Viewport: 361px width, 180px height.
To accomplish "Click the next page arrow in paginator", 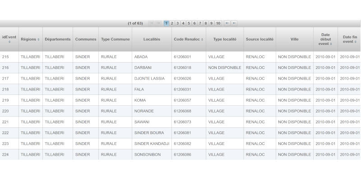I will click(x=227, y=23).
